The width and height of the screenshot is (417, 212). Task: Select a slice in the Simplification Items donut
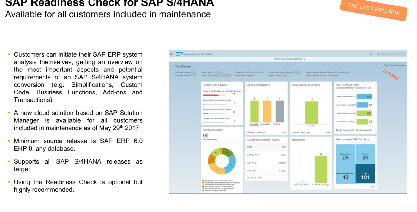pos(231,165)
